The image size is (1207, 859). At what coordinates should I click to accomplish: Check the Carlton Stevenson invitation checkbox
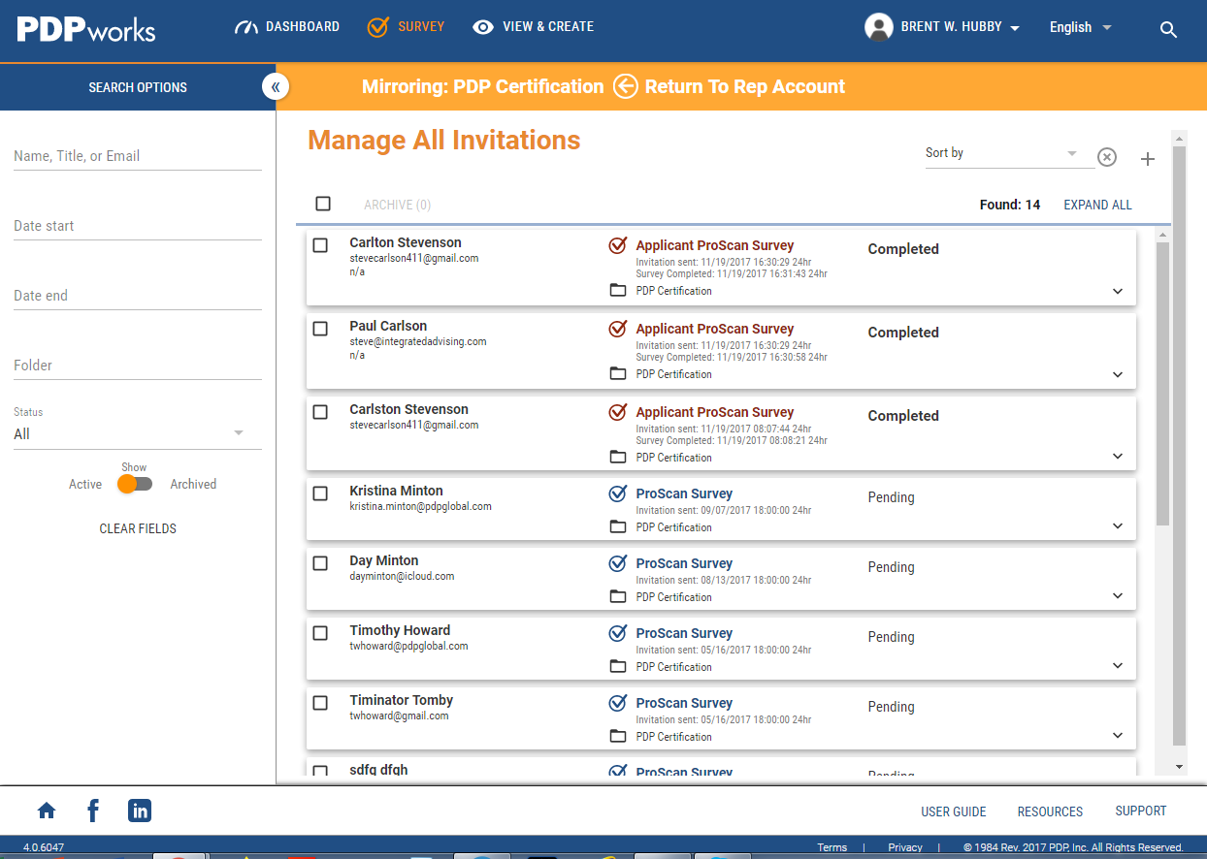[x=320, y=245]
